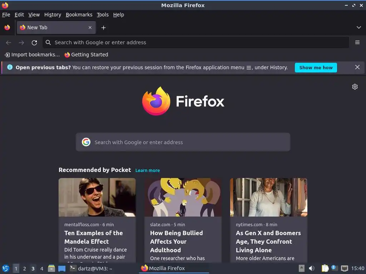The image size is (366, 274).
Task: Click Recommended by Pocket heading
Action: tap(95, 170)
